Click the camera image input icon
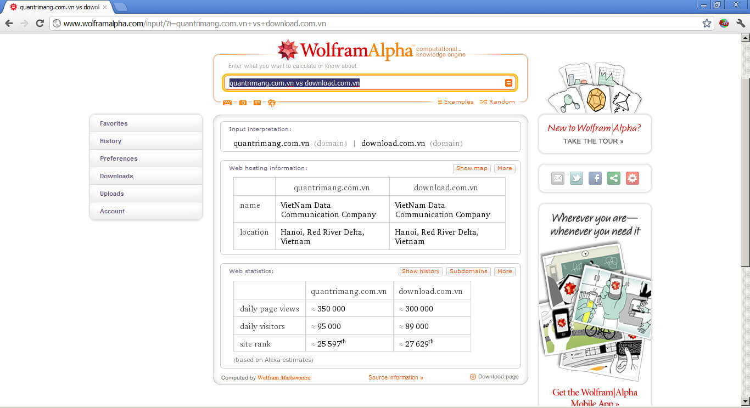 [x=243, y=103]
